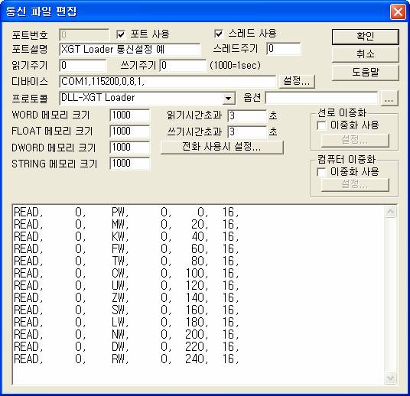Viewport: 410px width, 396px height.
Task: Click the 확인 confirm button
Action: click(x=366, y=37)
